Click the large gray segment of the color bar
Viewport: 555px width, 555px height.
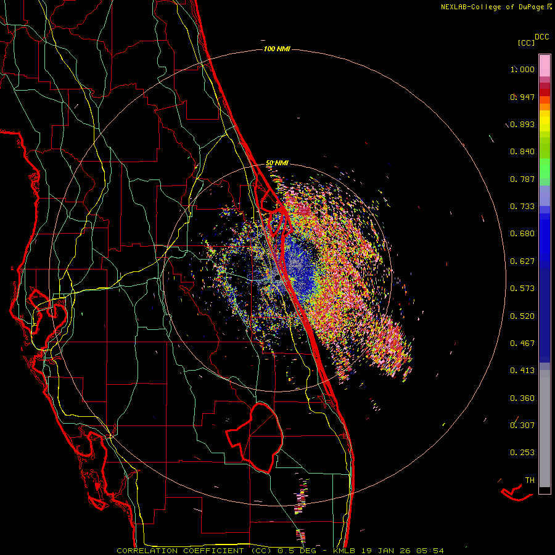coord(545,429)
